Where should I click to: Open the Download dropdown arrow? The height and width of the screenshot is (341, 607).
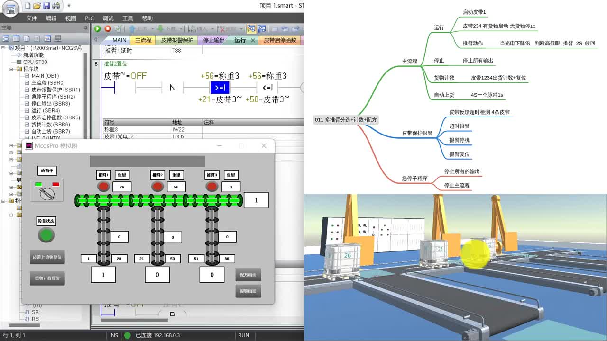[x=181, y=29]
